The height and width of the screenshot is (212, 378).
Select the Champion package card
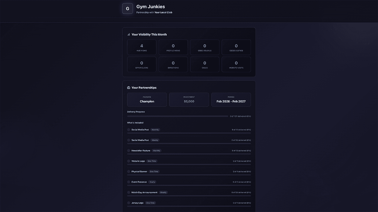[147, 100]
